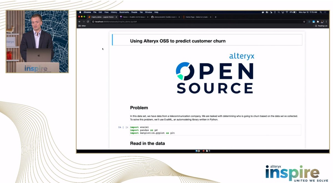Screen dimensions: 333x183
Task: Click into the import evalml code cell
Action: 215,130
